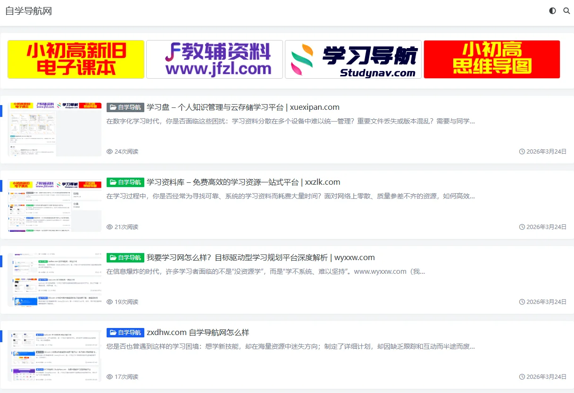574x393 pixels.
Task: Open the zxdhw.com 自学导航网怎么样 article
Action: 198,332
